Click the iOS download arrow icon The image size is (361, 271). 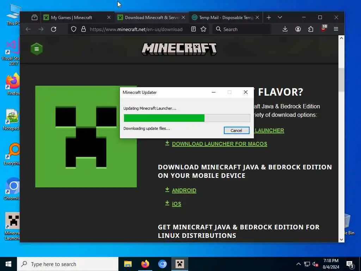pos(167,203)
